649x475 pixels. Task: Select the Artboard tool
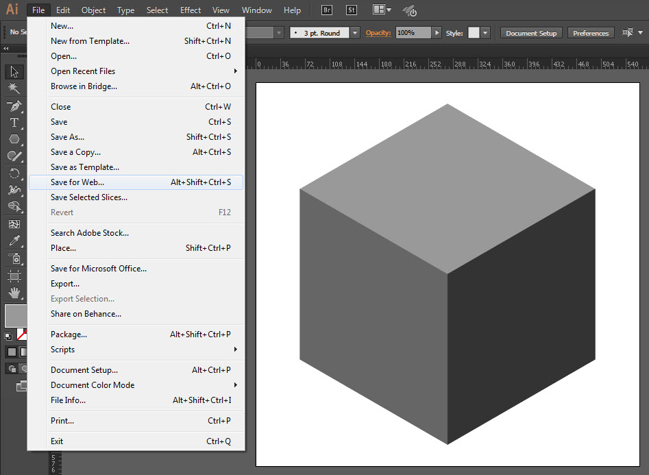point(14,276)
